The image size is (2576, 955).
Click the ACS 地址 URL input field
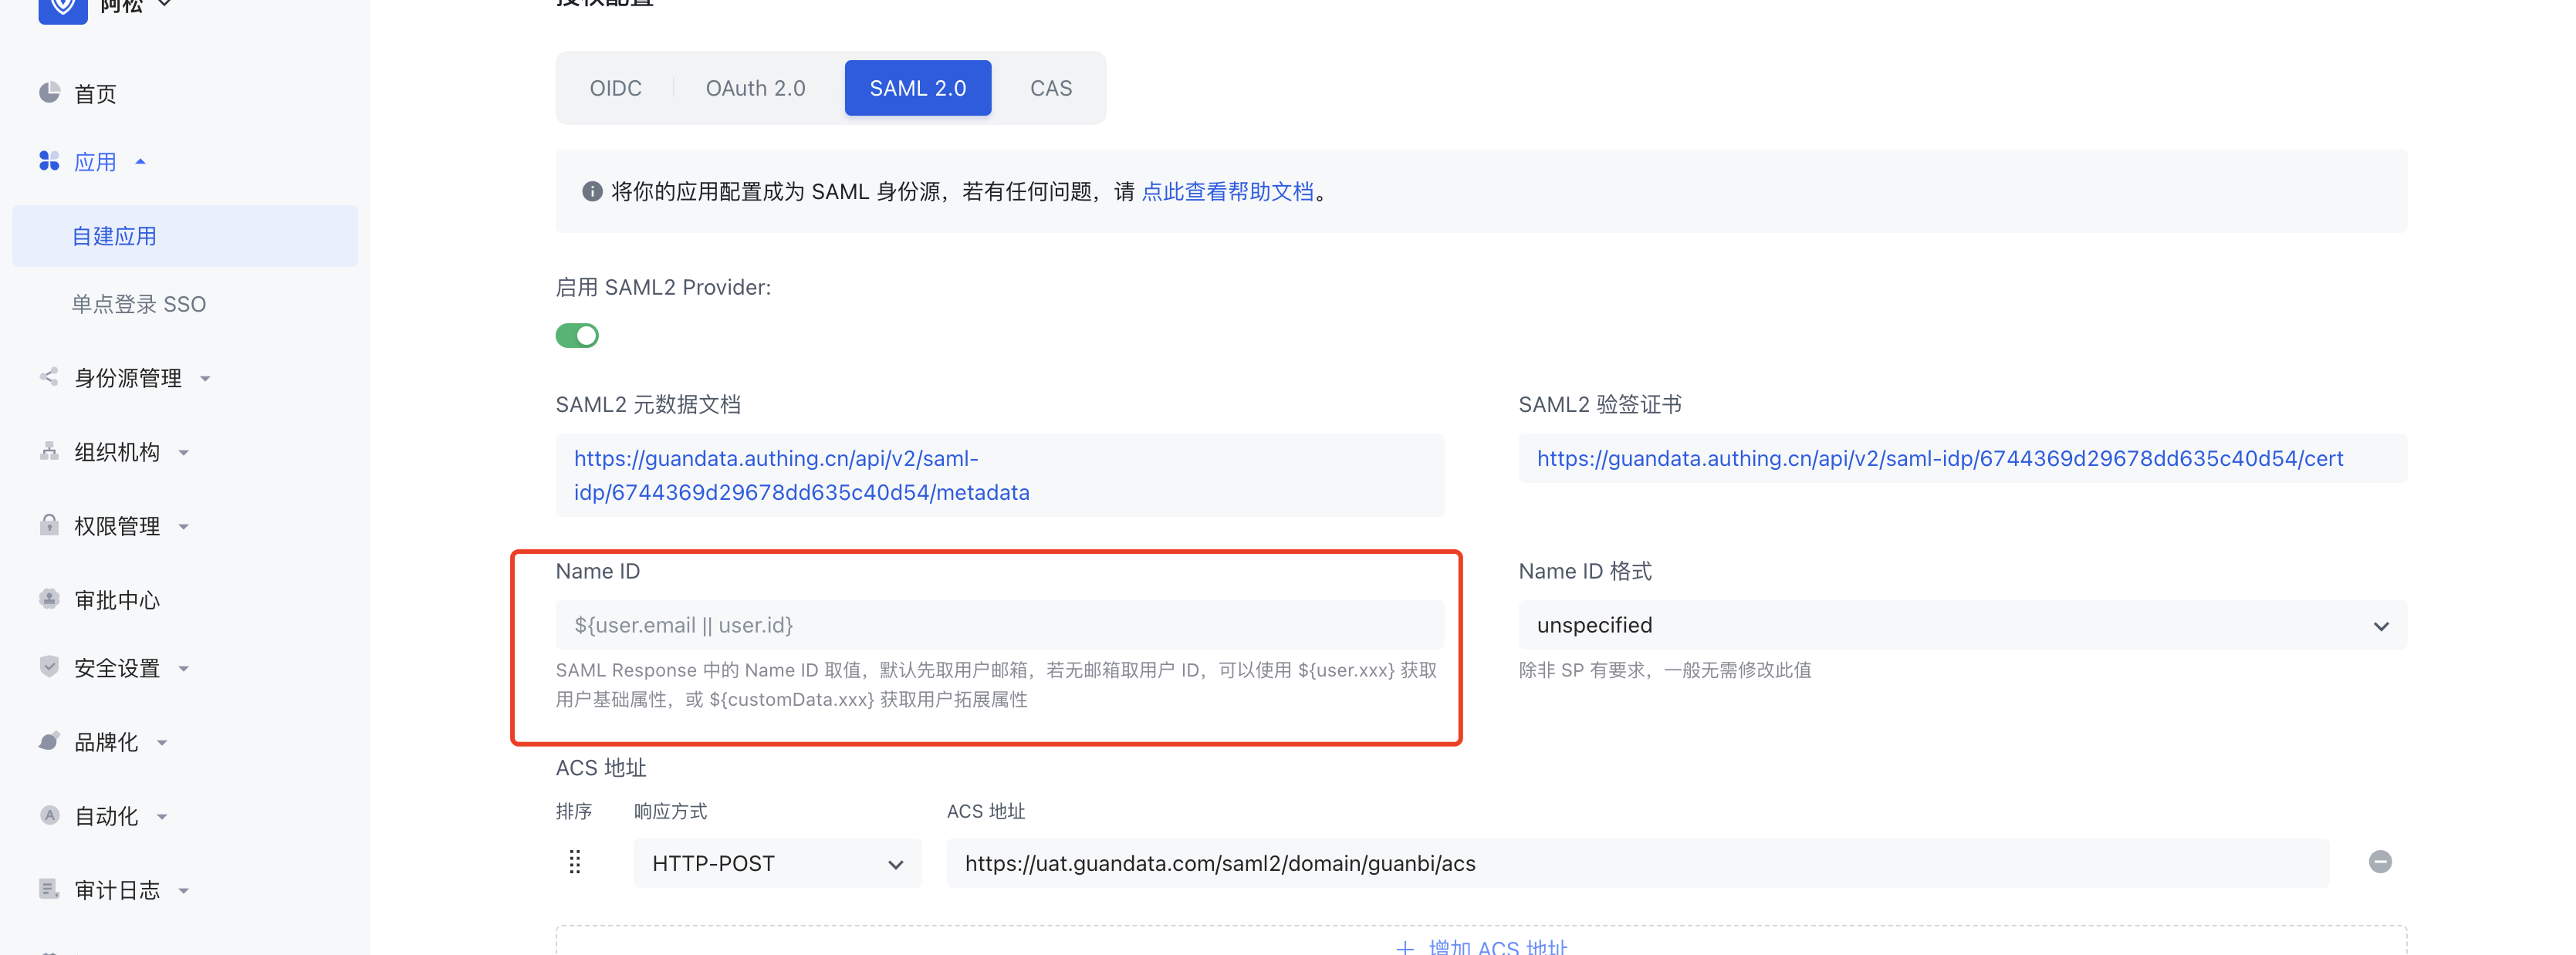pos(1637,863)
